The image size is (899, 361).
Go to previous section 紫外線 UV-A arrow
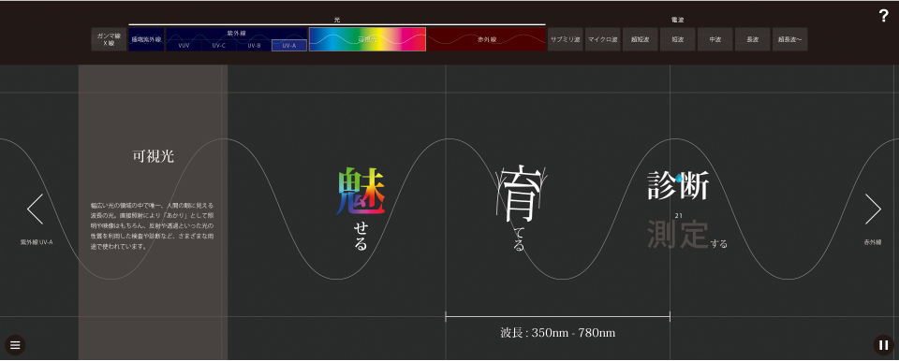(35, 209)
